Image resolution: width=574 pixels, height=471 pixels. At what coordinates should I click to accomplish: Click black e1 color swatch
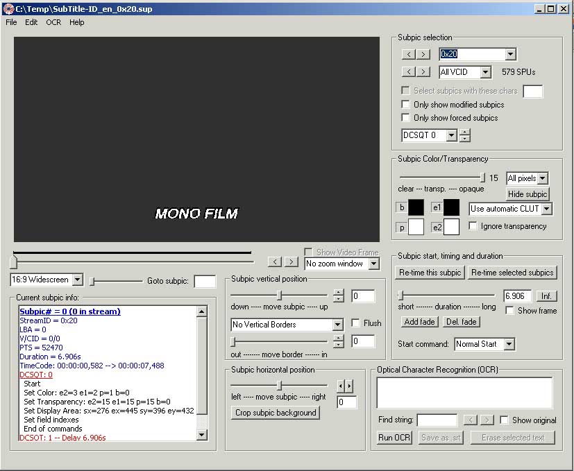[451, 207]
